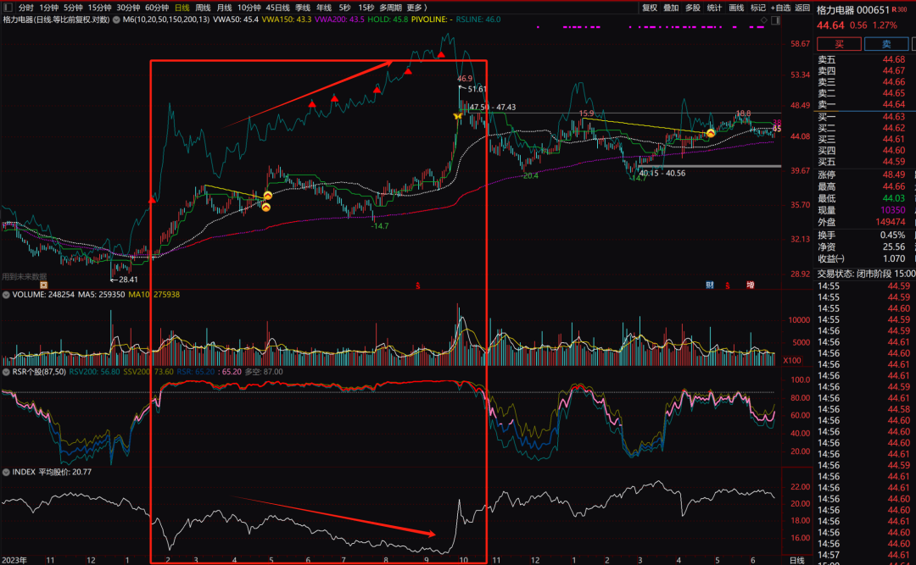Click the 外盘 149474 value
The image size is (916, 565).
click(x=891, y=222)
